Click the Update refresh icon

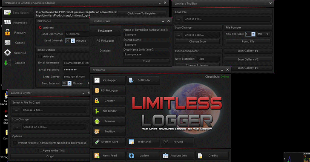131,156
